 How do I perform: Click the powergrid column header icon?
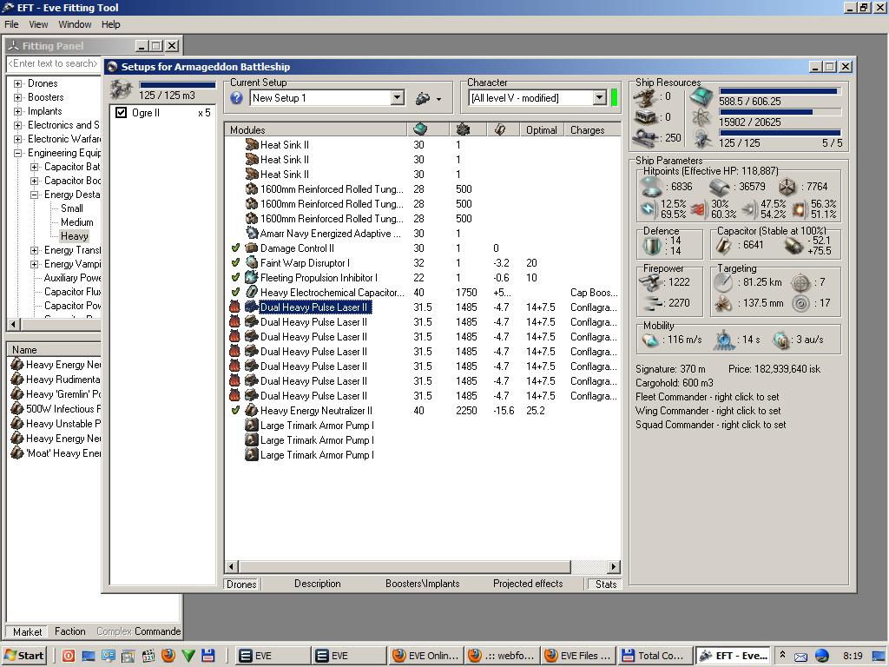[463, 130]
